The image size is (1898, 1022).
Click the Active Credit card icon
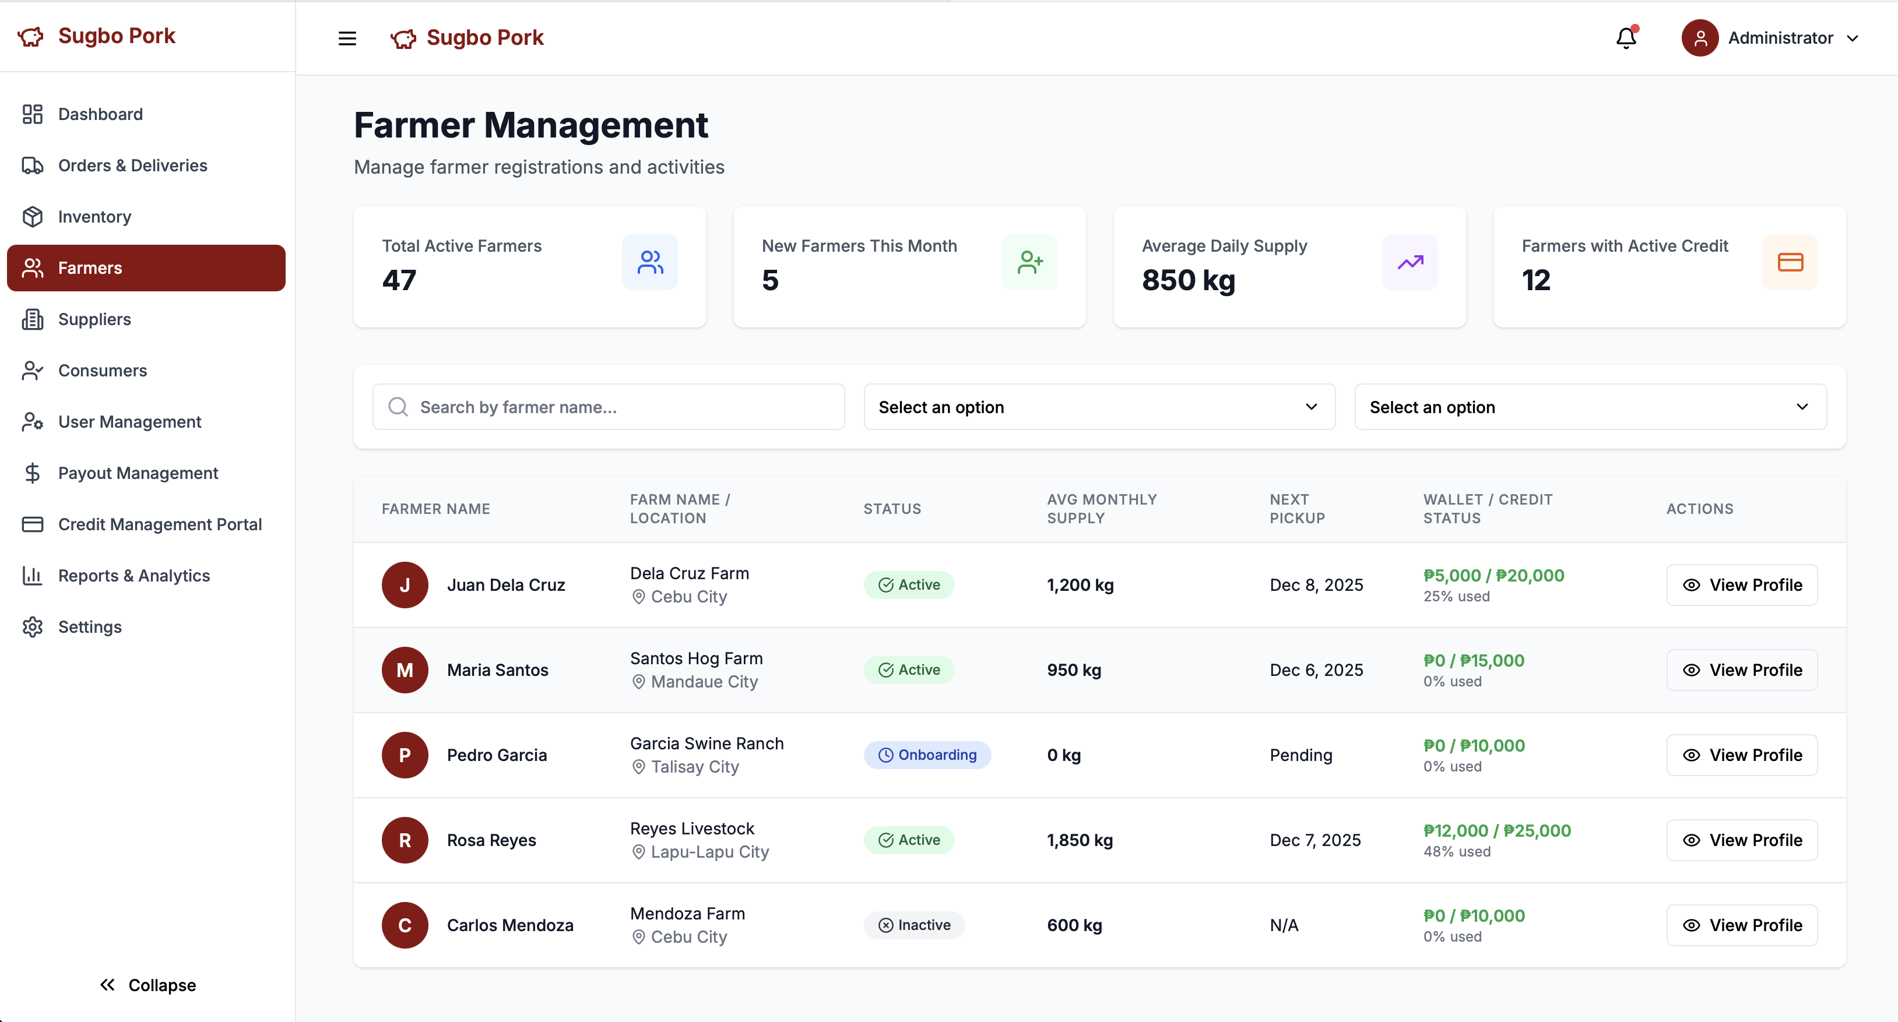1790,262
